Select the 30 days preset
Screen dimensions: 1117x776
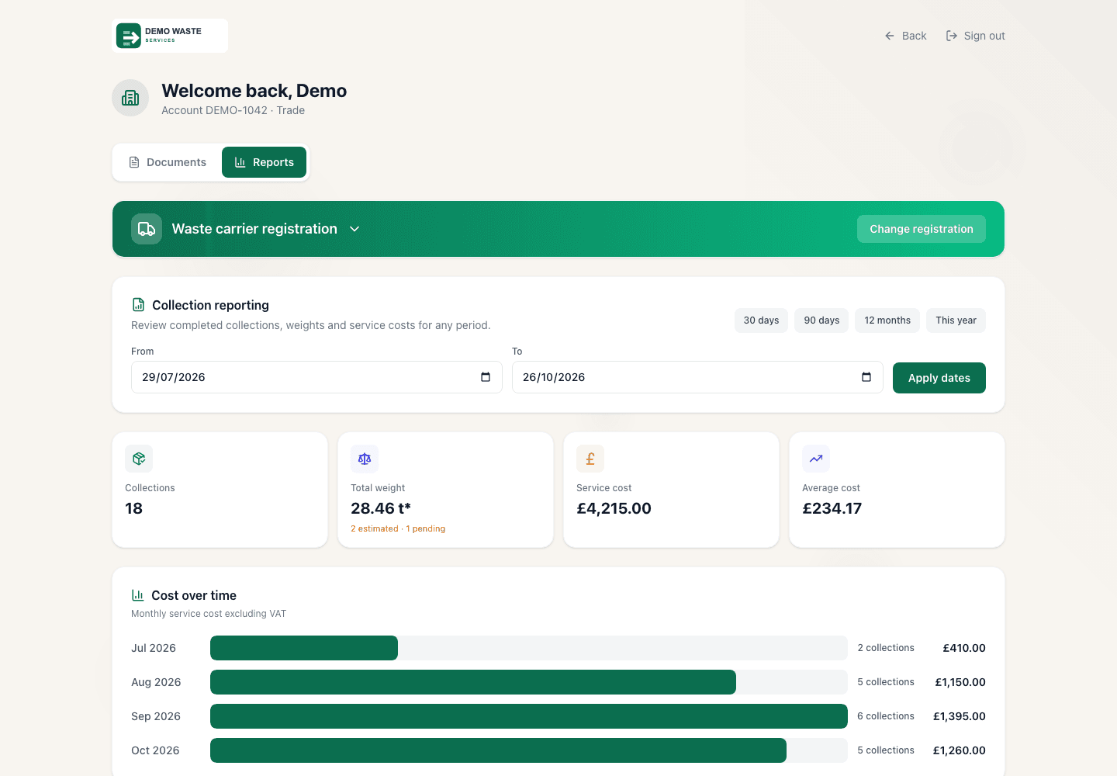[761, 320]
